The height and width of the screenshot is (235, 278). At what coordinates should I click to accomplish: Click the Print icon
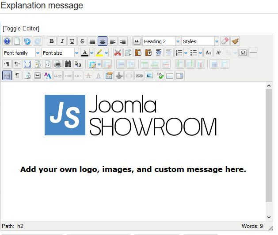pos(58,64)
